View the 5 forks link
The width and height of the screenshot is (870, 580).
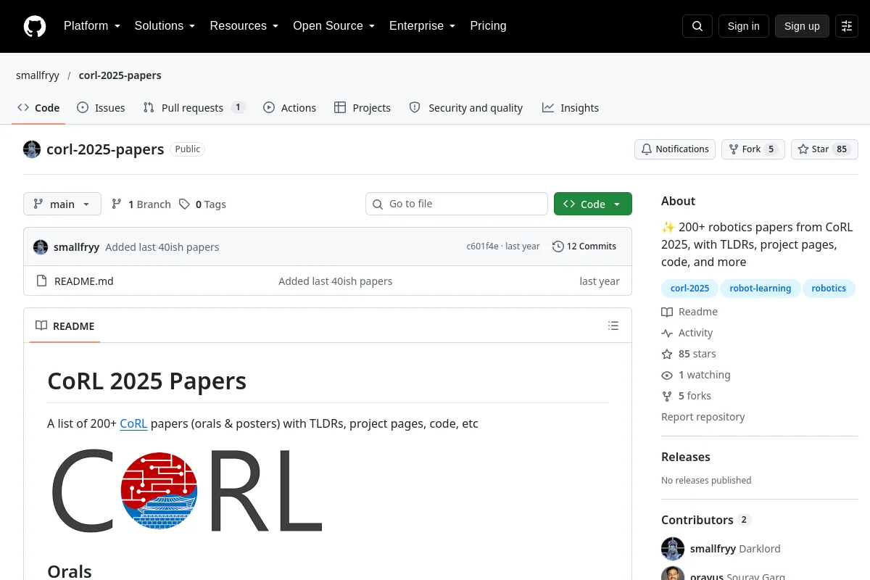(x=687, y=396)
